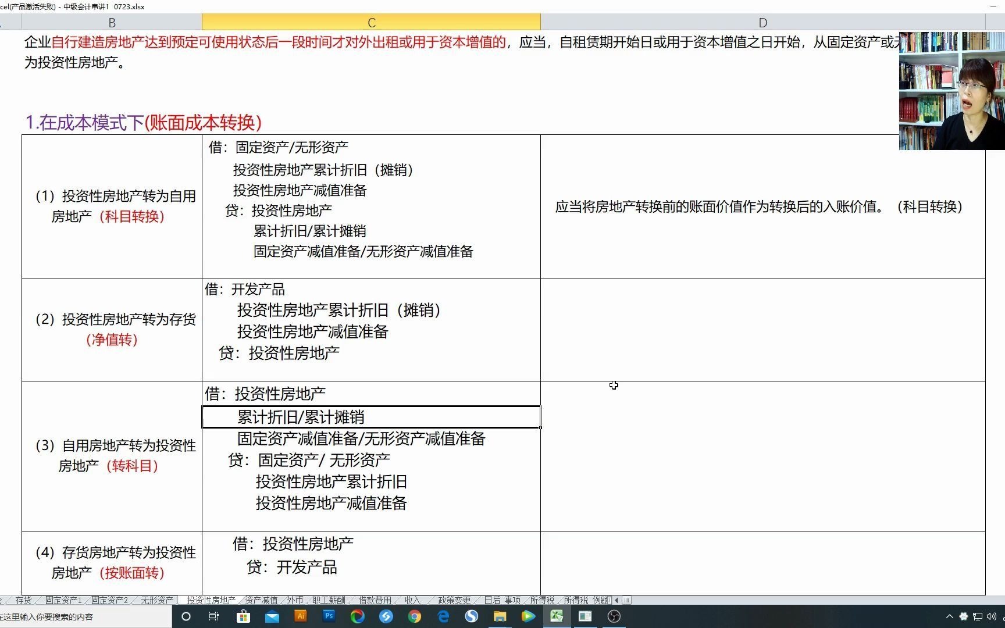Open the Mail app
This screenshot has height=628, width=1005.
[272, 616]
